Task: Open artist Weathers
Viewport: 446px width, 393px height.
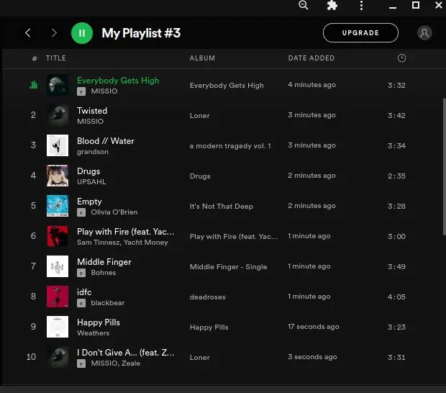Action: coord(93,333)
